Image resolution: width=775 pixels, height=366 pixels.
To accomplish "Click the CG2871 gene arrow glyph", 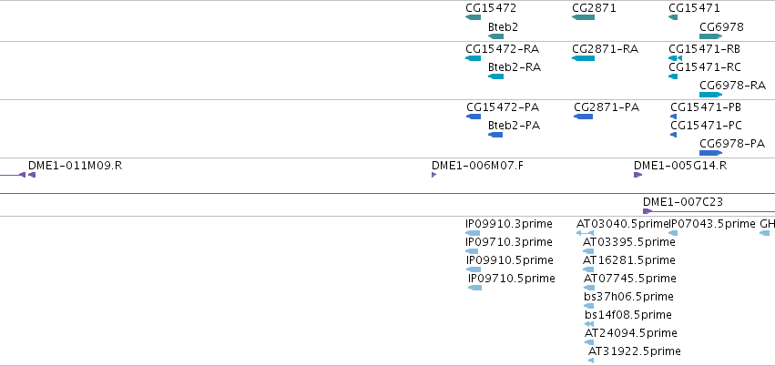I will (583, 17).
